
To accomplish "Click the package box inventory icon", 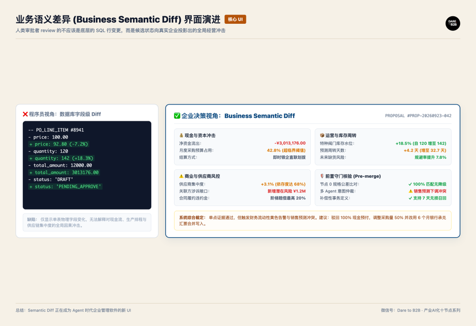I will pyautogui.click(x=322, y=135).
